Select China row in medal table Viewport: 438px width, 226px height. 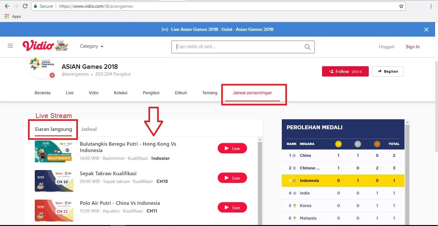tap(343, 156)
